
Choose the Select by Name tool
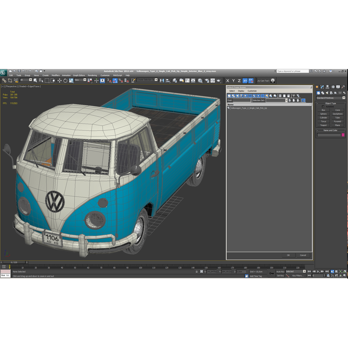pyautogui.click(x=41, y=81)
